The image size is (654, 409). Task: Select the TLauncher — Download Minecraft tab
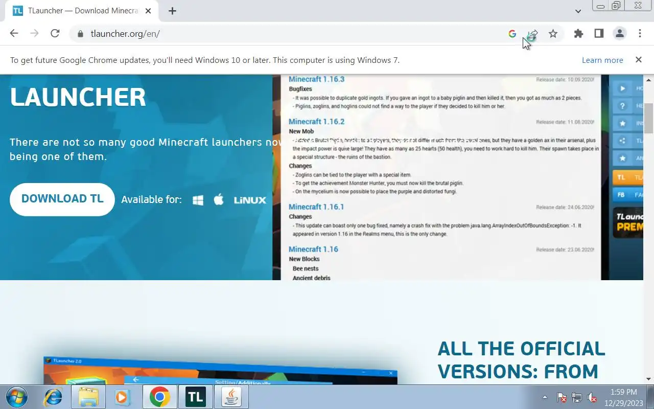82,11
